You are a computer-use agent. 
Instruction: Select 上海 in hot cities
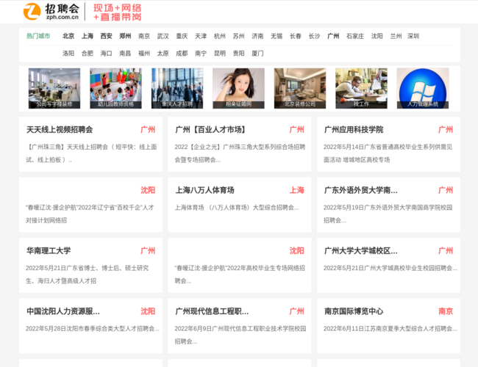[88, 36]
